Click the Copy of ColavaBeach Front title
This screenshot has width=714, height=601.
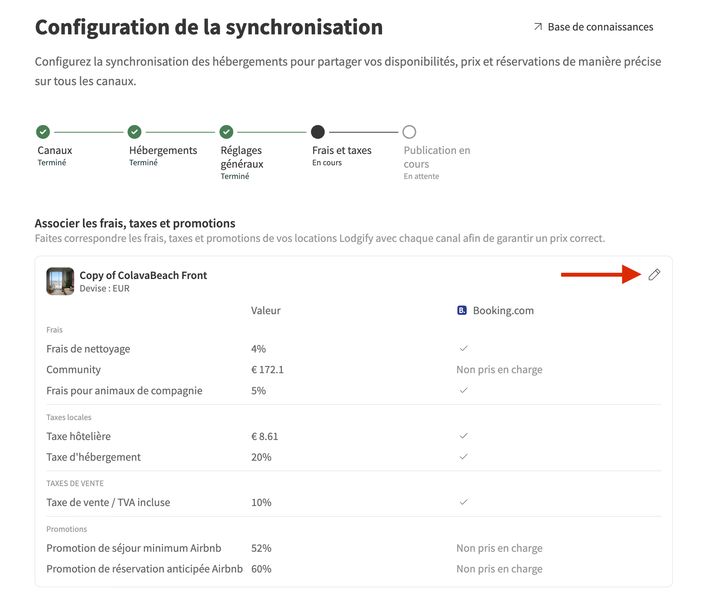(x=143, y=275)
